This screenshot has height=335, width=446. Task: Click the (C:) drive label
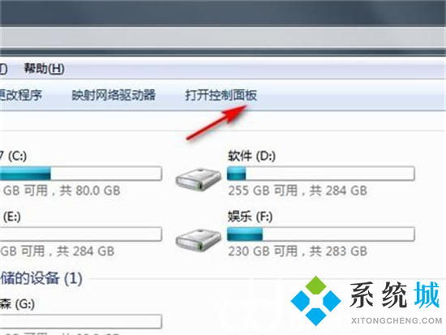[13, 156]
